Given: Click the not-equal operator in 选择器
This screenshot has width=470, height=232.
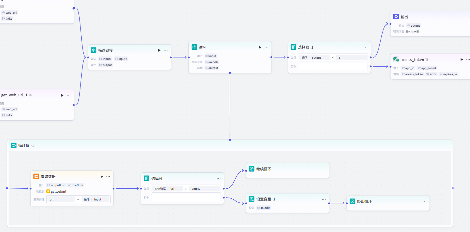Looking at the screenshot, I should [186, 189].
